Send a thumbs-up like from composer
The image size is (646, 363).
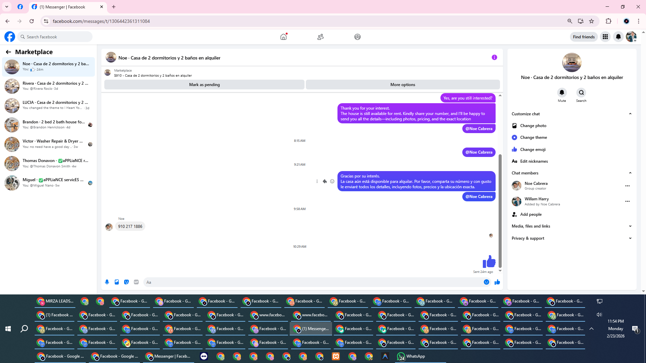tap(497, 282)
